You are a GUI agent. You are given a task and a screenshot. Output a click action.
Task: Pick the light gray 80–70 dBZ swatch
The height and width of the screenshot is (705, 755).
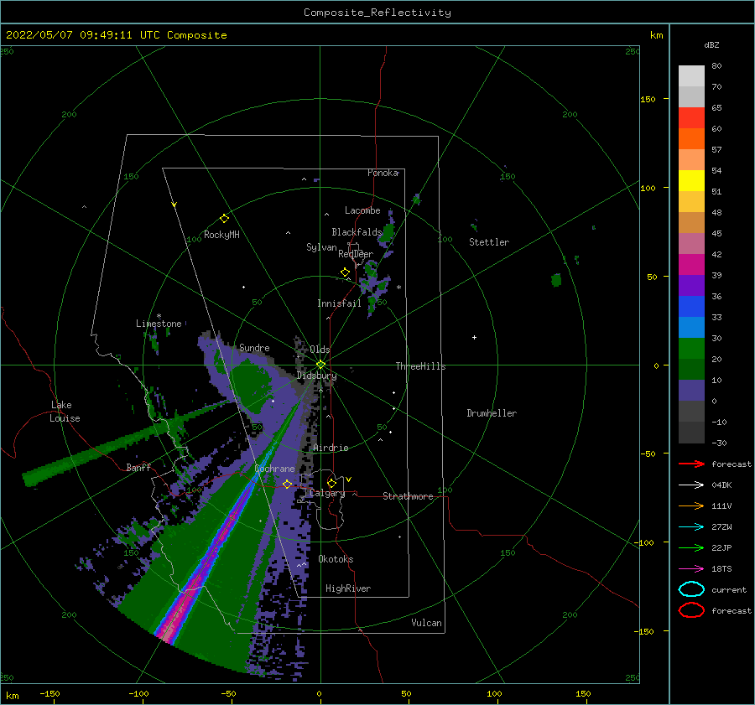[x=691, y=76]
